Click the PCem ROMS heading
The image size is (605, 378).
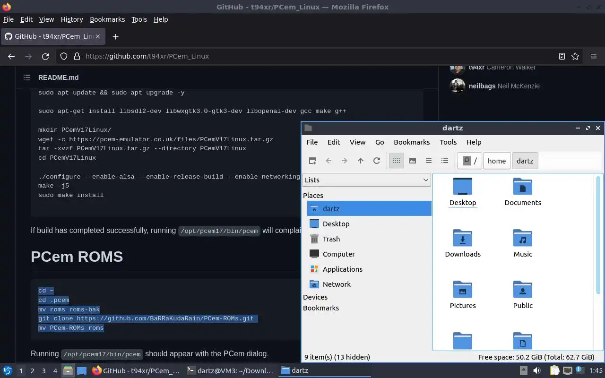tap(77, 257)
